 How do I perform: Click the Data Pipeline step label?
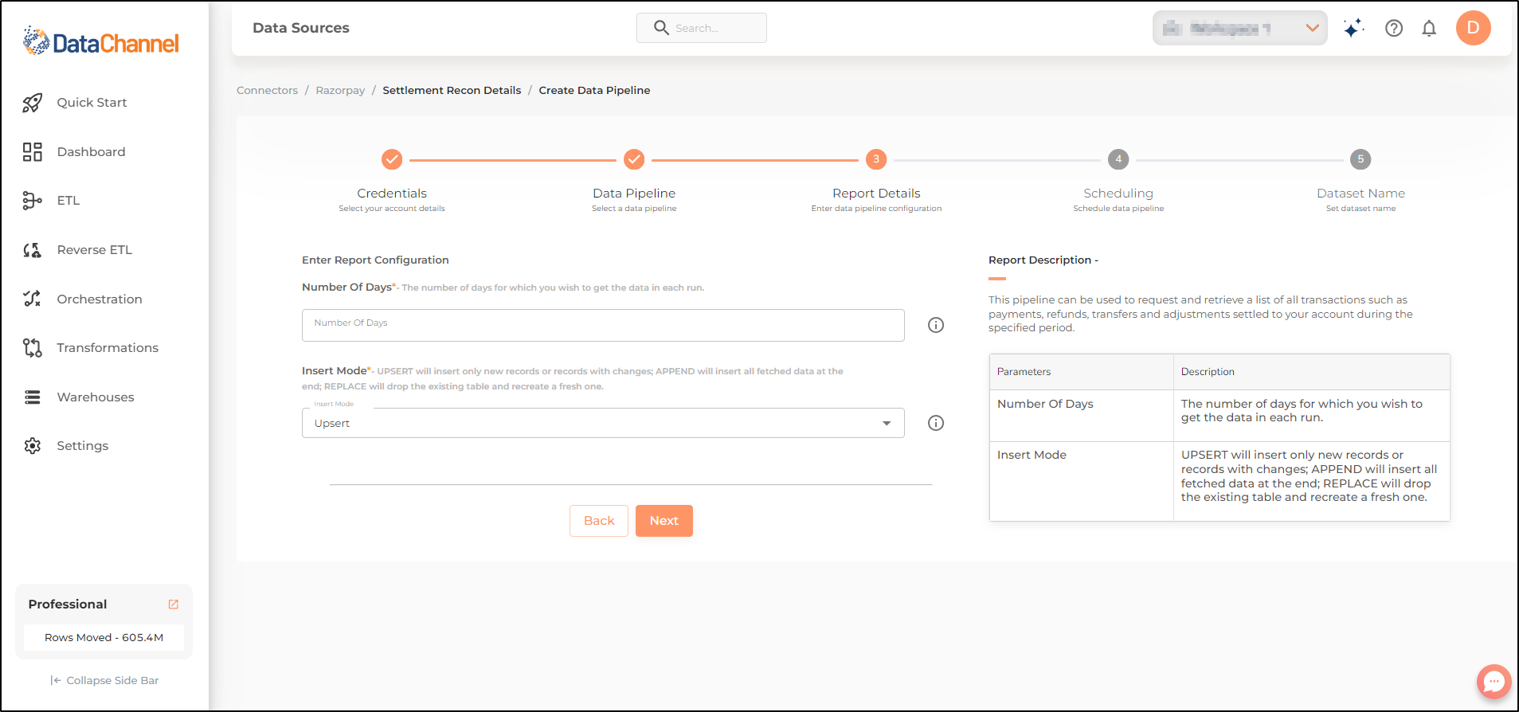[x=634, y=194]
